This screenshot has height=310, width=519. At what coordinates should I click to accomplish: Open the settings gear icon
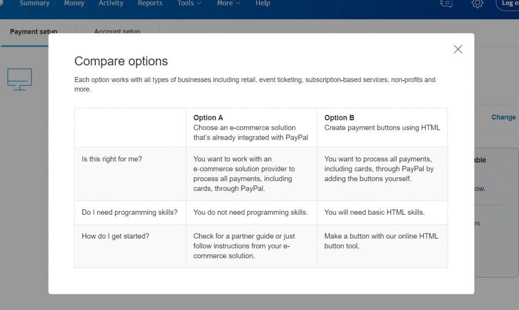476,4
